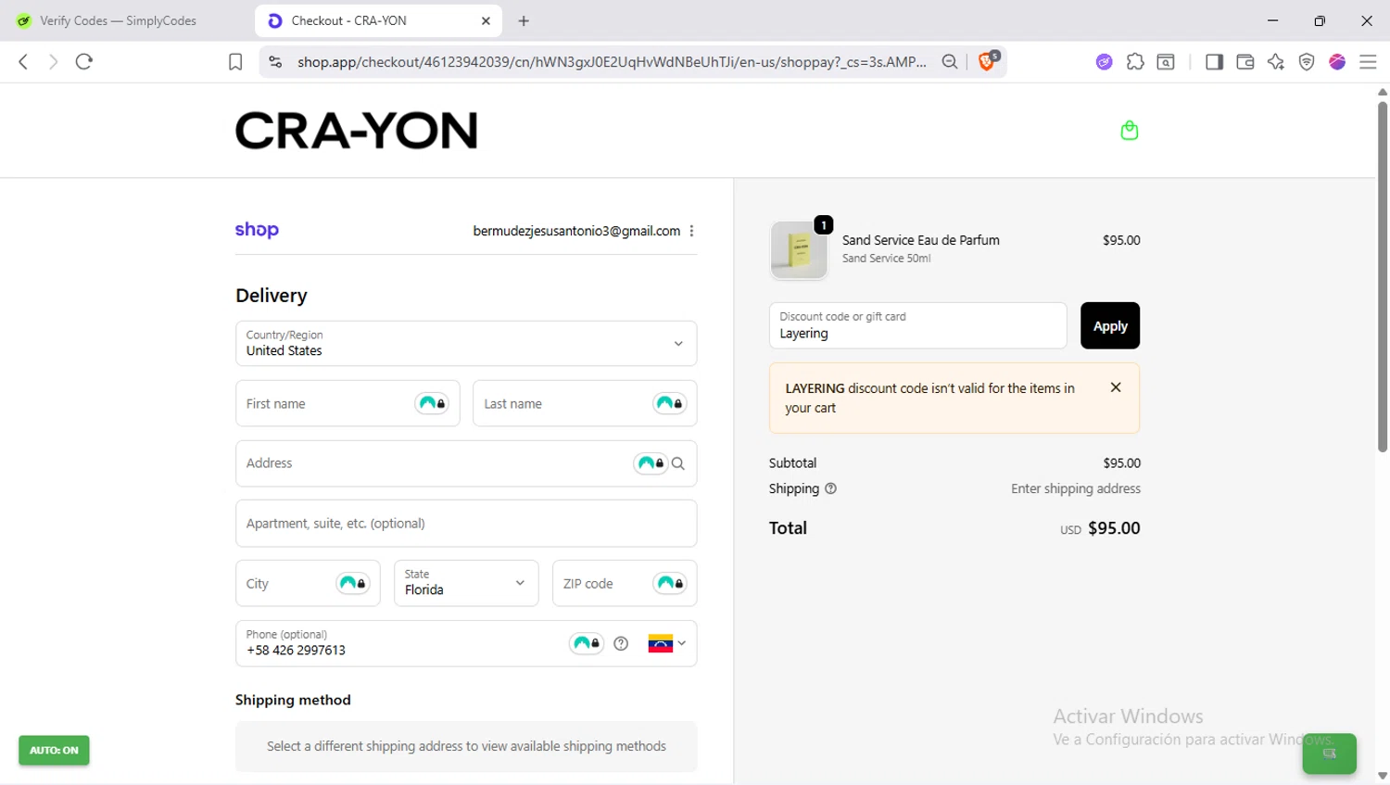Click the Sand Service Eau de Parfum title

click(921, 240)
